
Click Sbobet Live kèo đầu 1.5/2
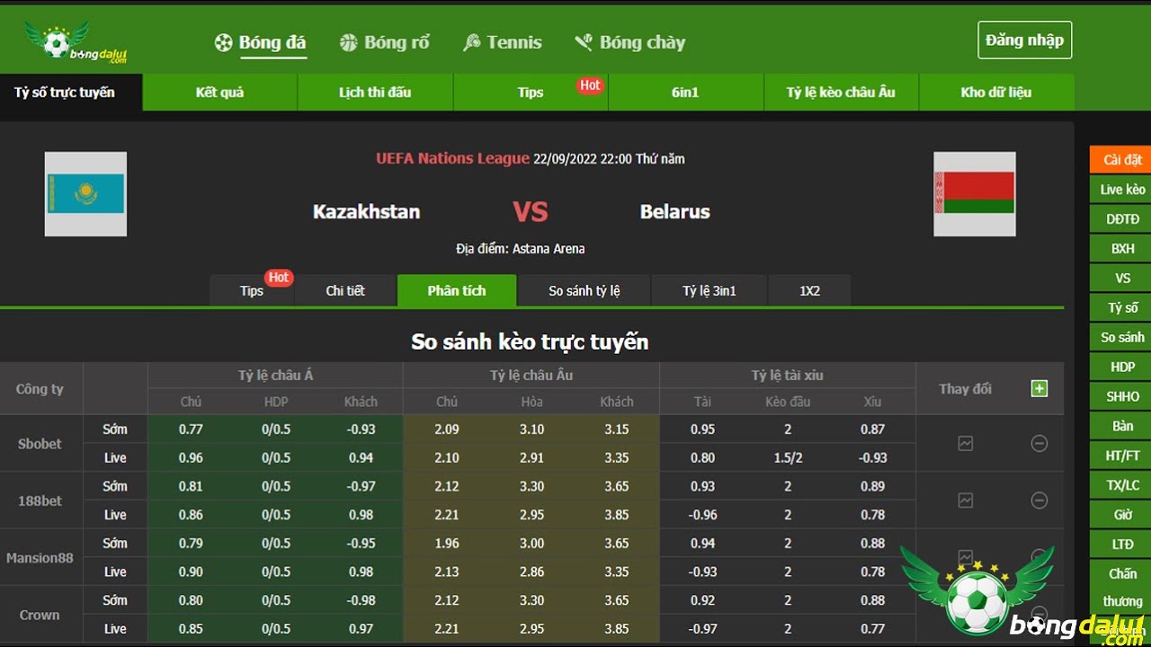pos(788,457)
